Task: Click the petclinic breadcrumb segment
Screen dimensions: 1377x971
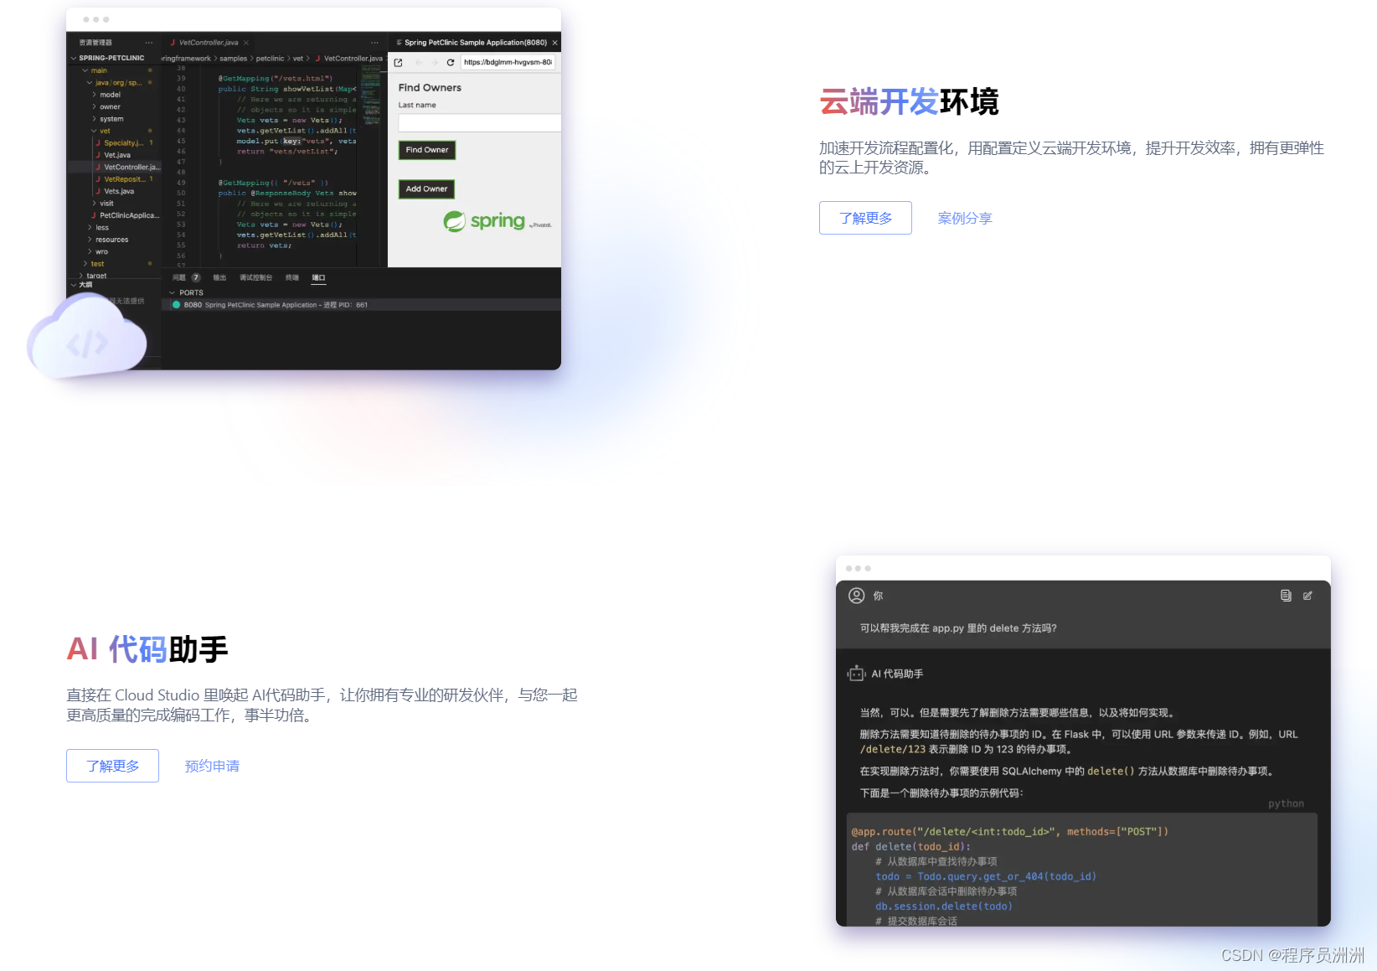Action: (x=270, y=59)
